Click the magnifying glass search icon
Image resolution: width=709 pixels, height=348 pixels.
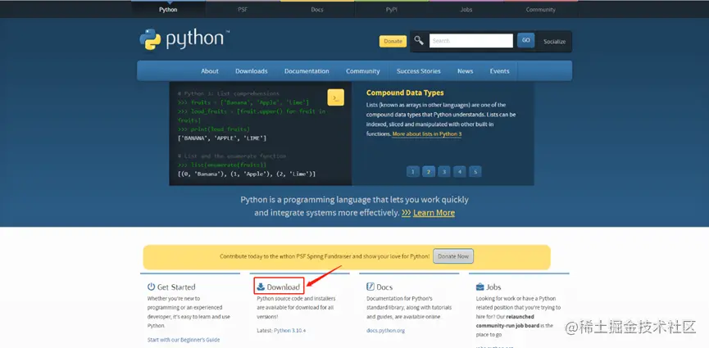[x=419, y=41]
